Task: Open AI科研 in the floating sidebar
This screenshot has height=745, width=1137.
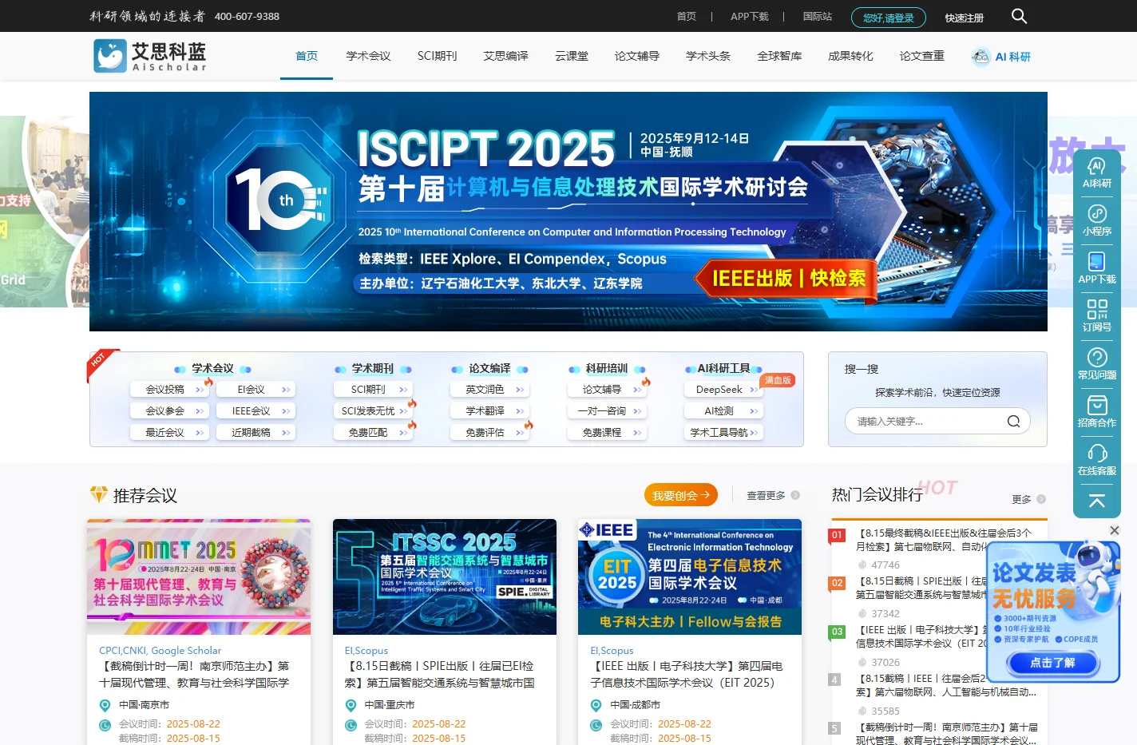Action: pyautogui.click(x=1097, y=173)
